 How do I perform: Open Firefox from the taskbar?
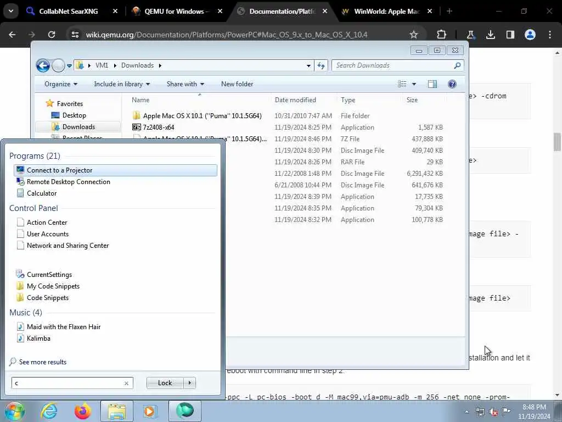(x=82, y=411)
